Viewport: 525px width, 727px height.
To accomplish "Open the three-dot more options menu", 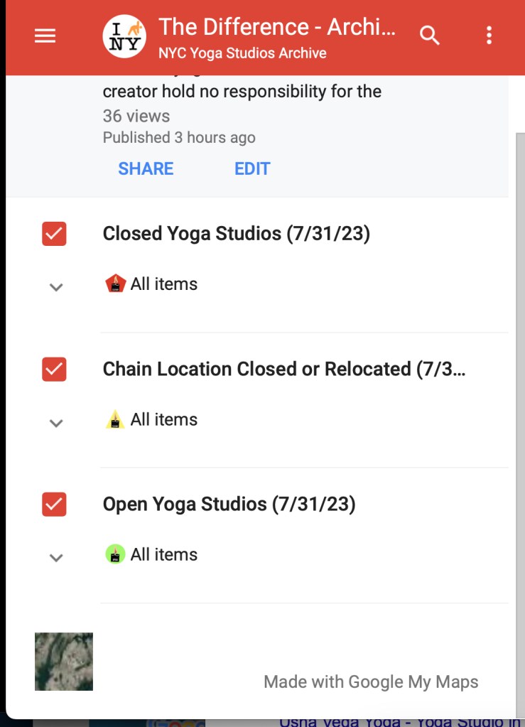I will pos(489,36).
